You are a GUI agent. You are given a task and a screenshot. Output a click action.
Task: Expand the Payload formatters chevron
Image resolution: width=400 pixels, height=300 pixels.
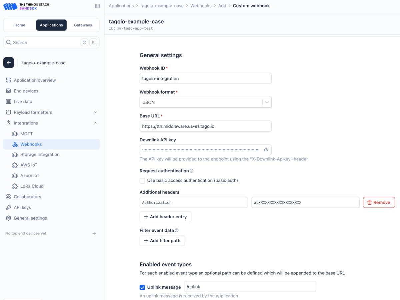[95, 112]
